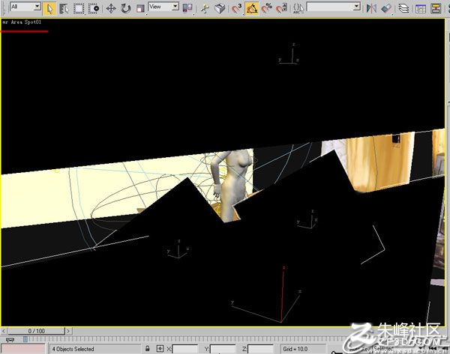The width and height of the screenshot is (450, 354).
Task: Open the Schematic View icon
Action: [x=436, y=8]
